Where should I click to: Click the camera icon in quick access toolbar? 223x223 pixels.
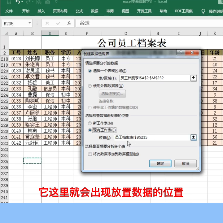point(47,2)
